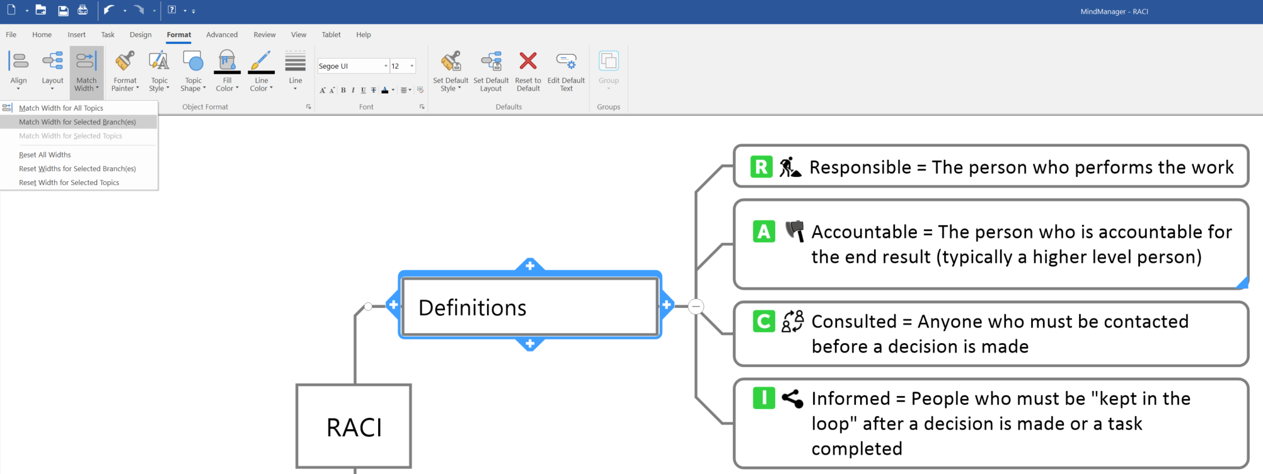Open Edit Default Text
Image resolution: width=1263 pixels, height=474 pixels.
(566, 71)
